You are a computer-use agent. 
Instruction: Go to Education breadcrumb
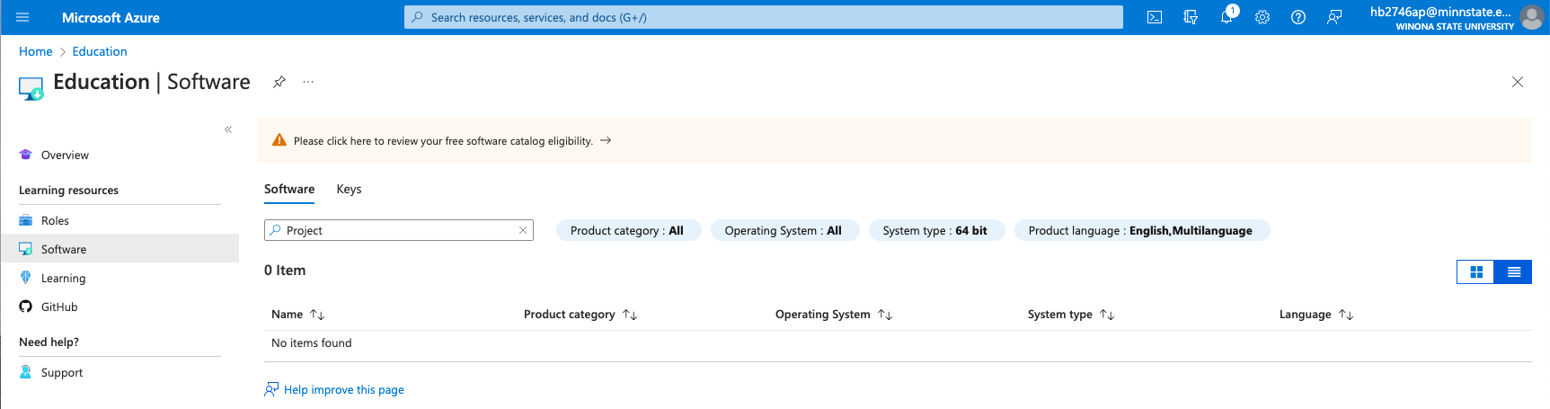pyautogui.click(x=100, y=51)
